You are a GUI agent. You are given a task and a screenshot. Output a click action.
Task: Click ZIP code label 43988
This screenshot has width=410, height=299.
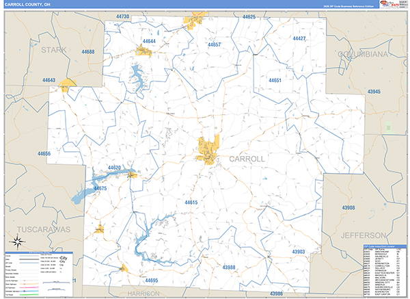point(229,268)
